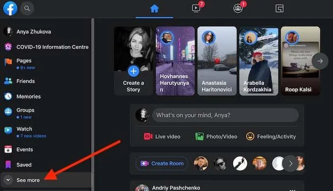View Arabella Kordzakhia's story
Screen dimensions: 333x191
259,61
